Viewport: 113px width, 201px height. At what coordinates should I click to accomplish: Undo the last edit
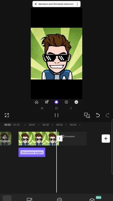(x=98, y=115)
